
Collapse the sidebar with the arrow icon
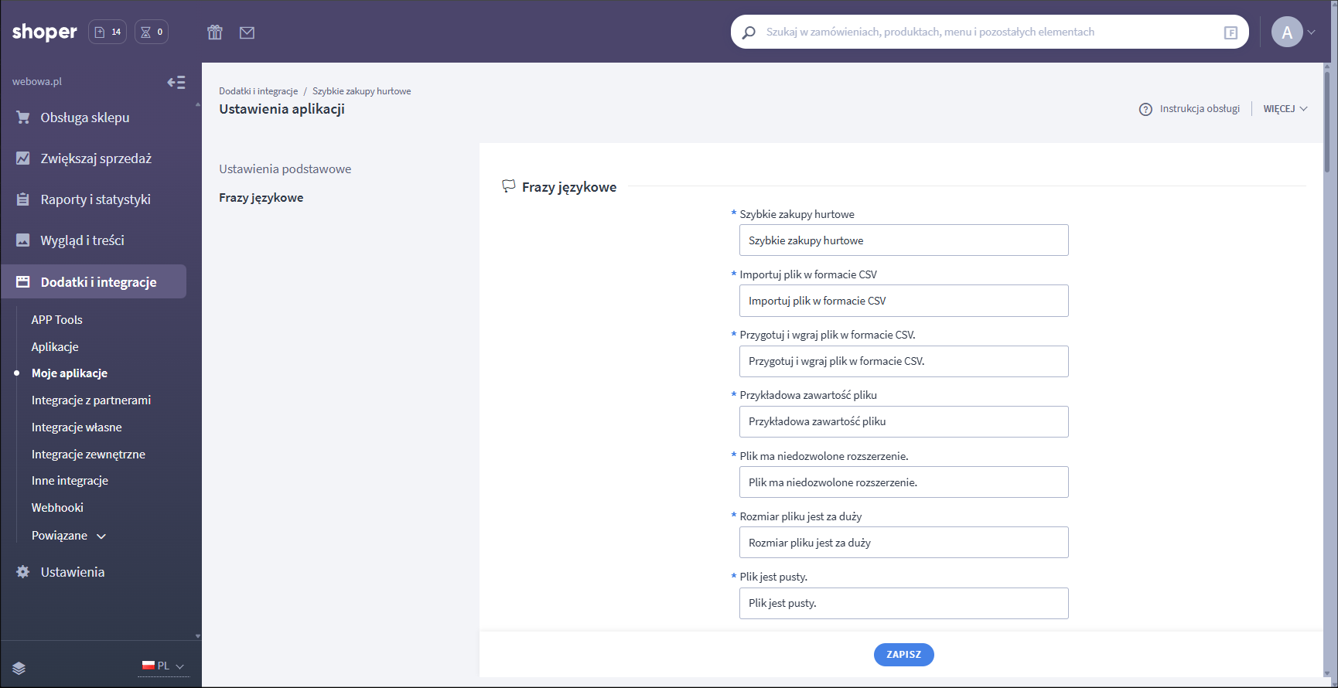coord(176,83)
